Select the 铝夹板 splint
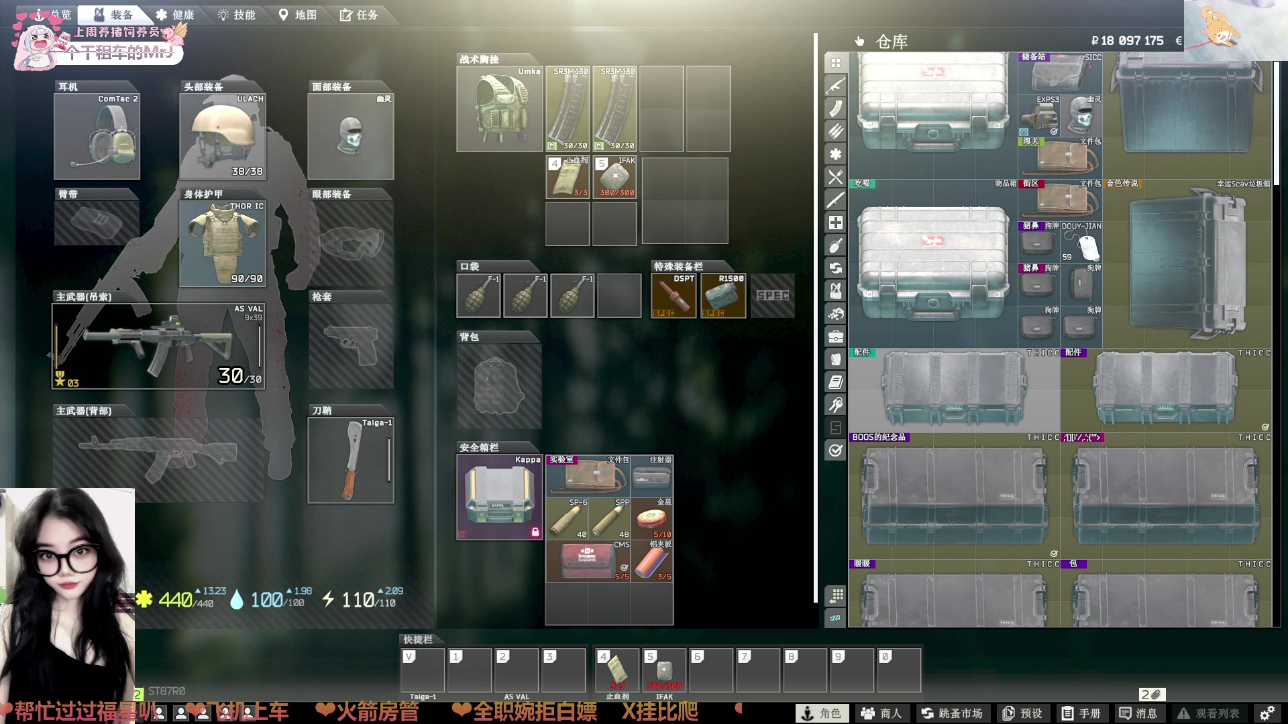This screenshot has height=724, width=1288. [x=652, y=561]
